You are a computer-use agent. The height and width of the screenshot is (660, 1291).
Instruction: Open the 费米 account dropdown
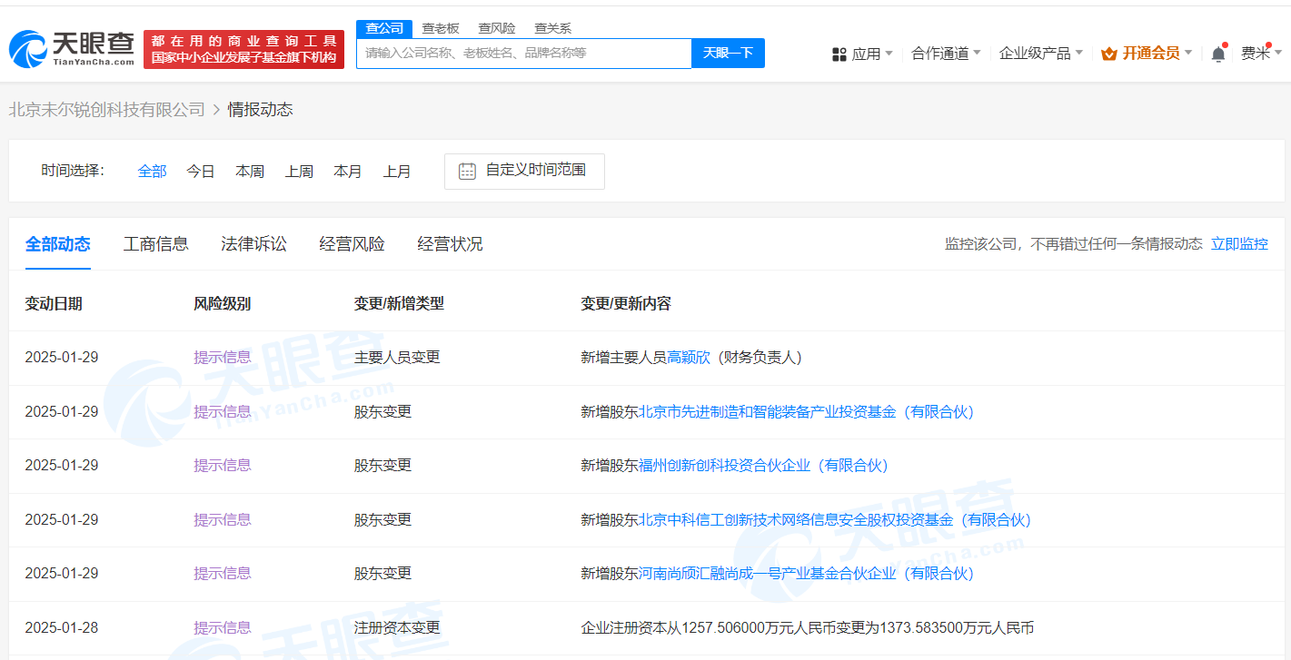click(1257, 53)
